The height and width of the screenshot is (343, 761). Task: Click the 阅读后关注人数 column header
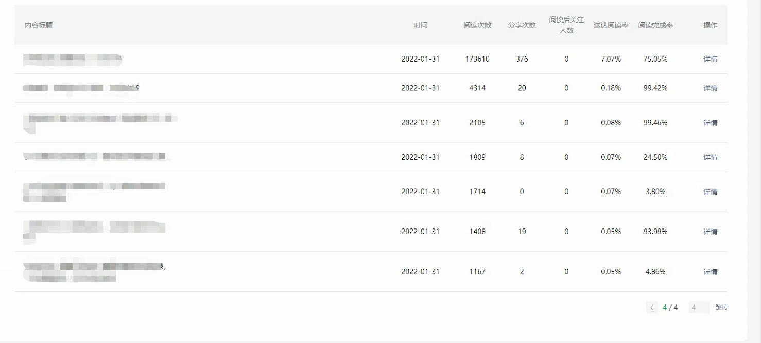point(566,25)
